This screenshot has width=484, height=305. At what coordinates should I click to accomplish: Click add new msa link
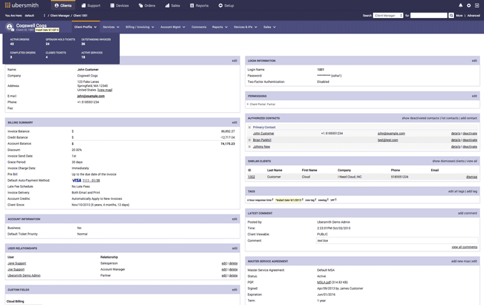coord(460,261)
